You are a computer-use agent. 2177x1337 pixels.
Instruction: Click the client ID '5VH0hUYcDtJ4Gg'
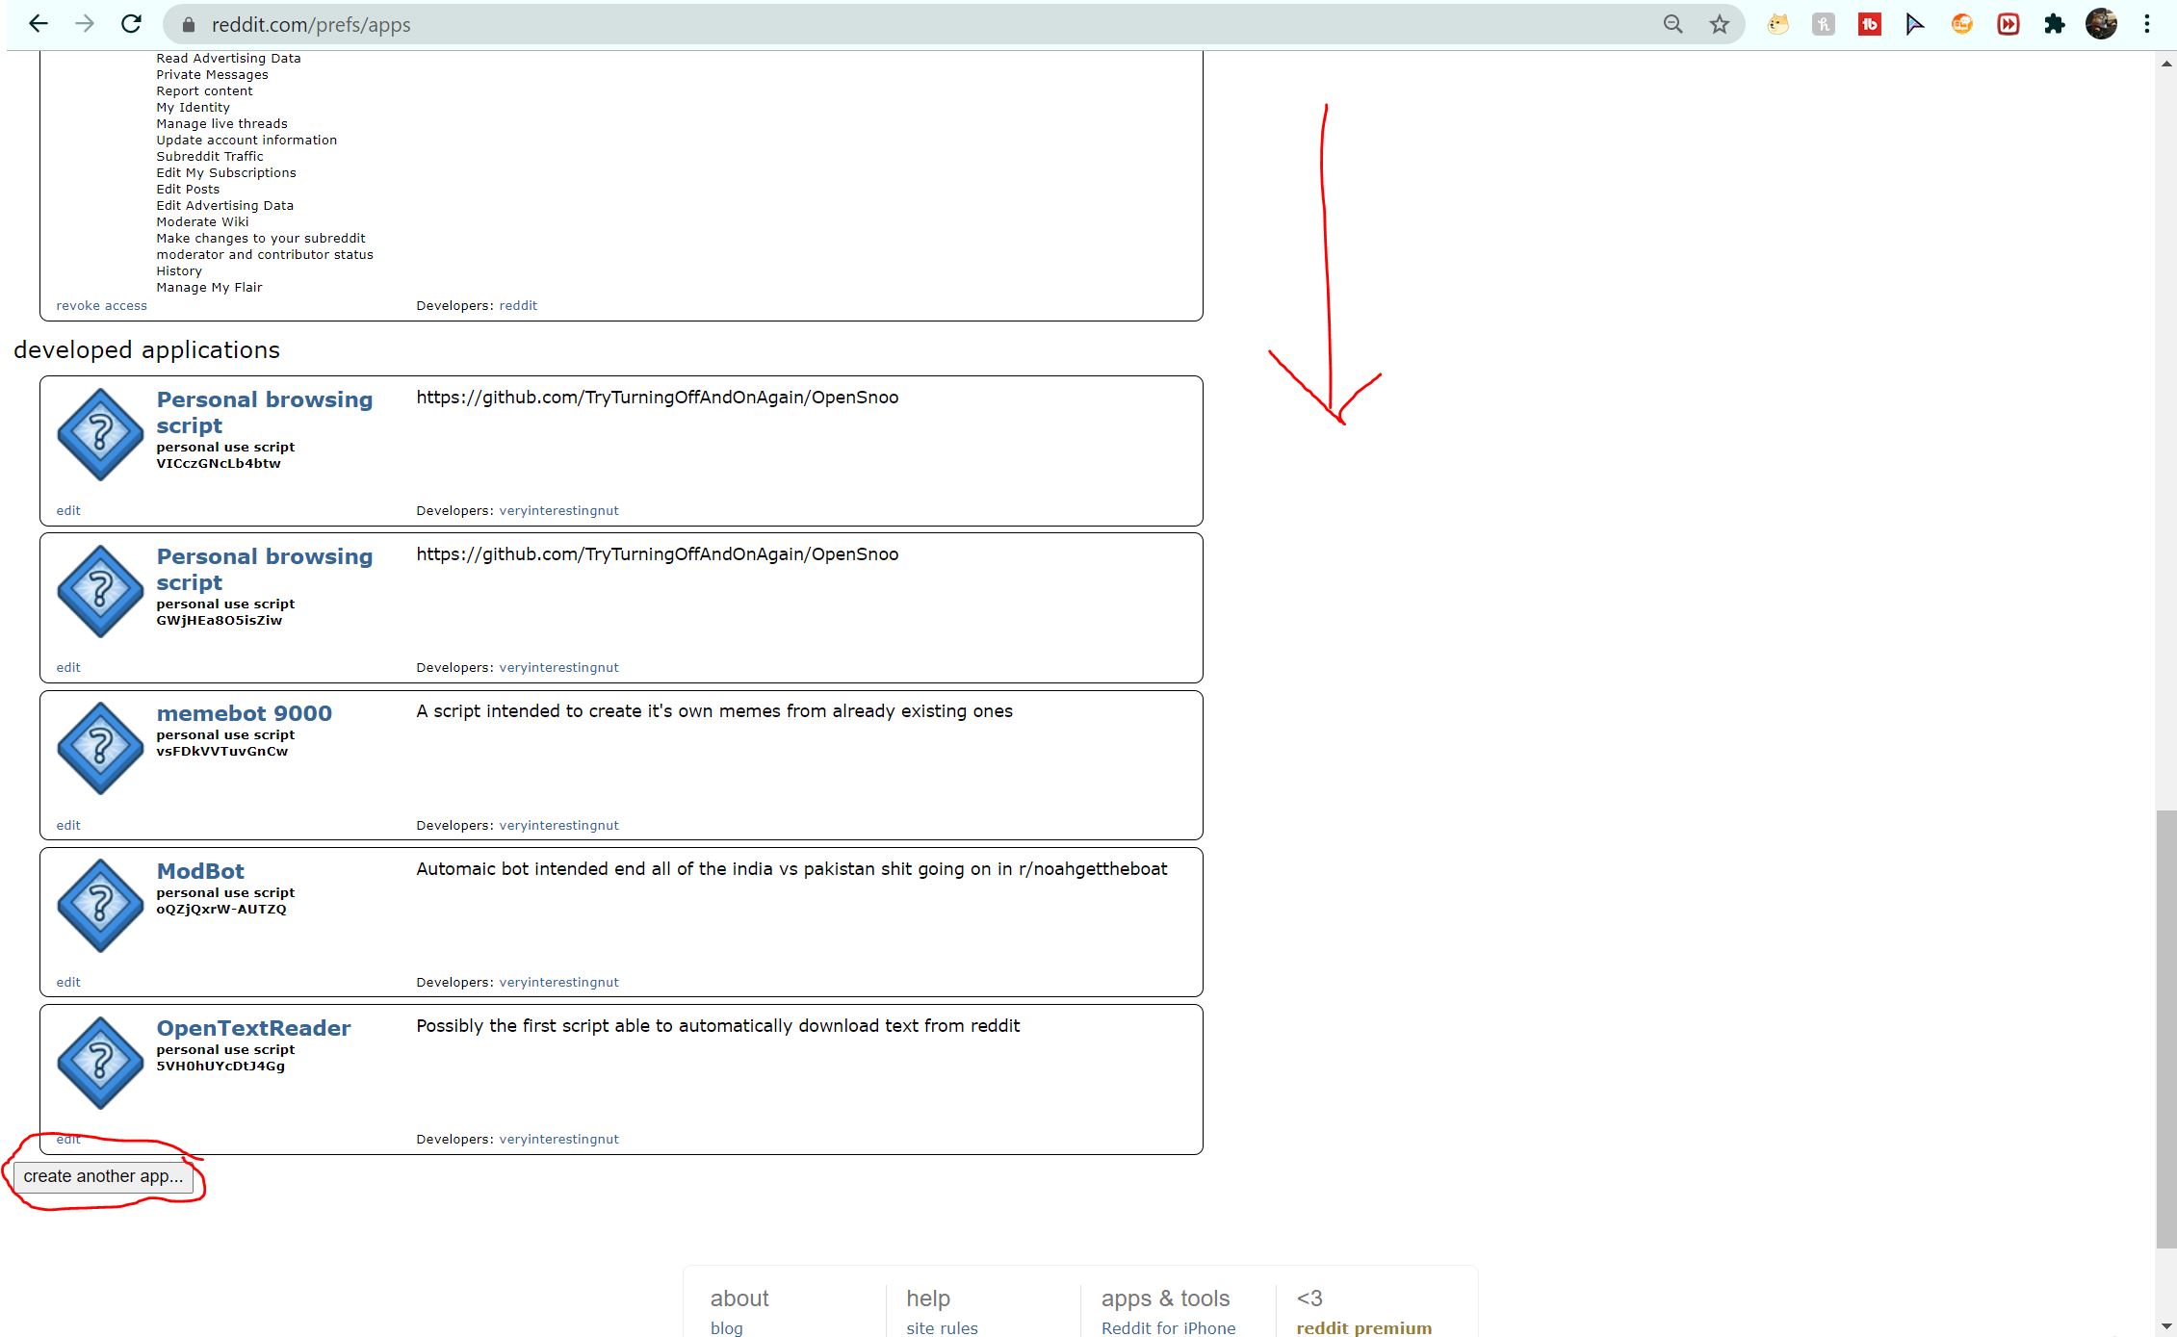pos(220,1067)
